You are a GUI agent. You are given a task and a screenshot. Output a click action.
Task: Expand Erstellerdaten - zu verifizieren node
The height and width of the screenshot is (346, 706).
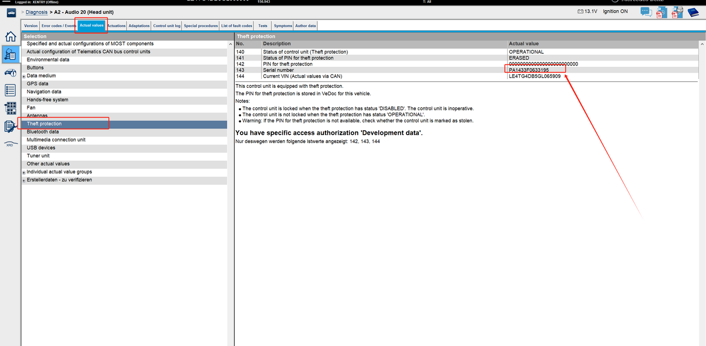click(x=24, y=181)
